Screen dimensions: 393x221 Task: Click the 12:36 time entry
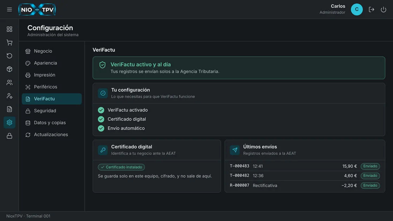pos(258,176)
